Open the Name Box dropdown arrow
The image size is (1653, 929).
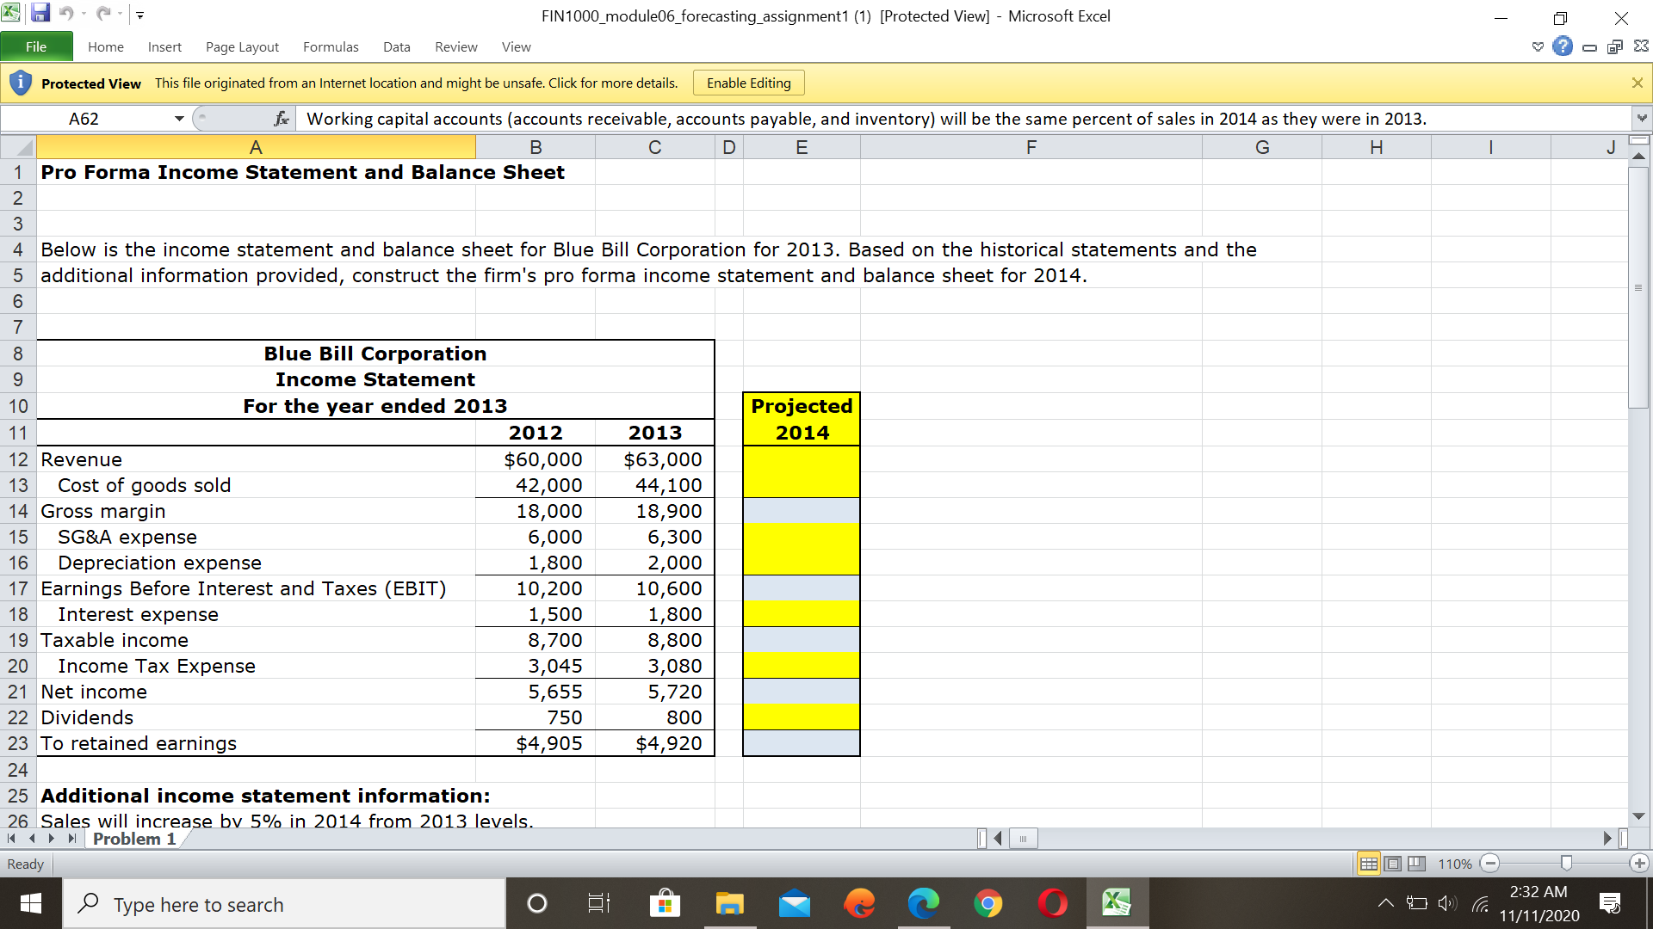179,119
